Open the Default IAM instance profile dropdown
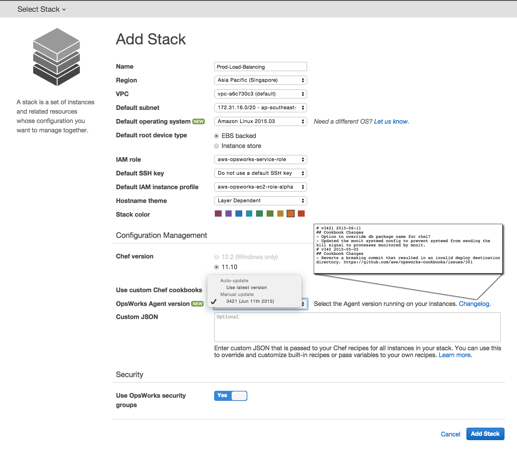 pos(261,187)
